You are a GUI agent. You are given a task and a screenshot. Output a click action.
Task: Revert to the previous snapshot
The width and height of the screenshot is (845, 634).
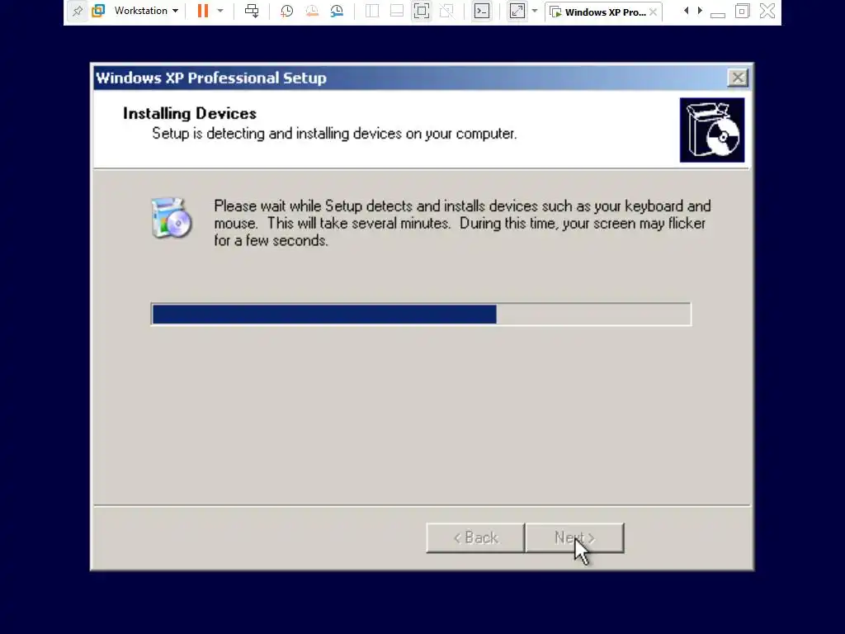[x=311, y=11]
